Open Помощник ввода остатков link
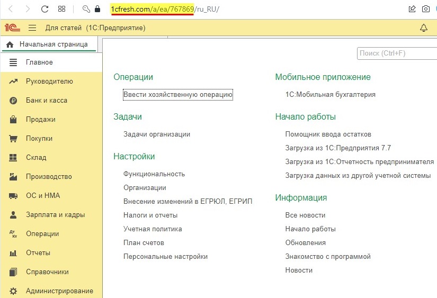Viewport: 437px width, 298px height. [x=328, y=134]
